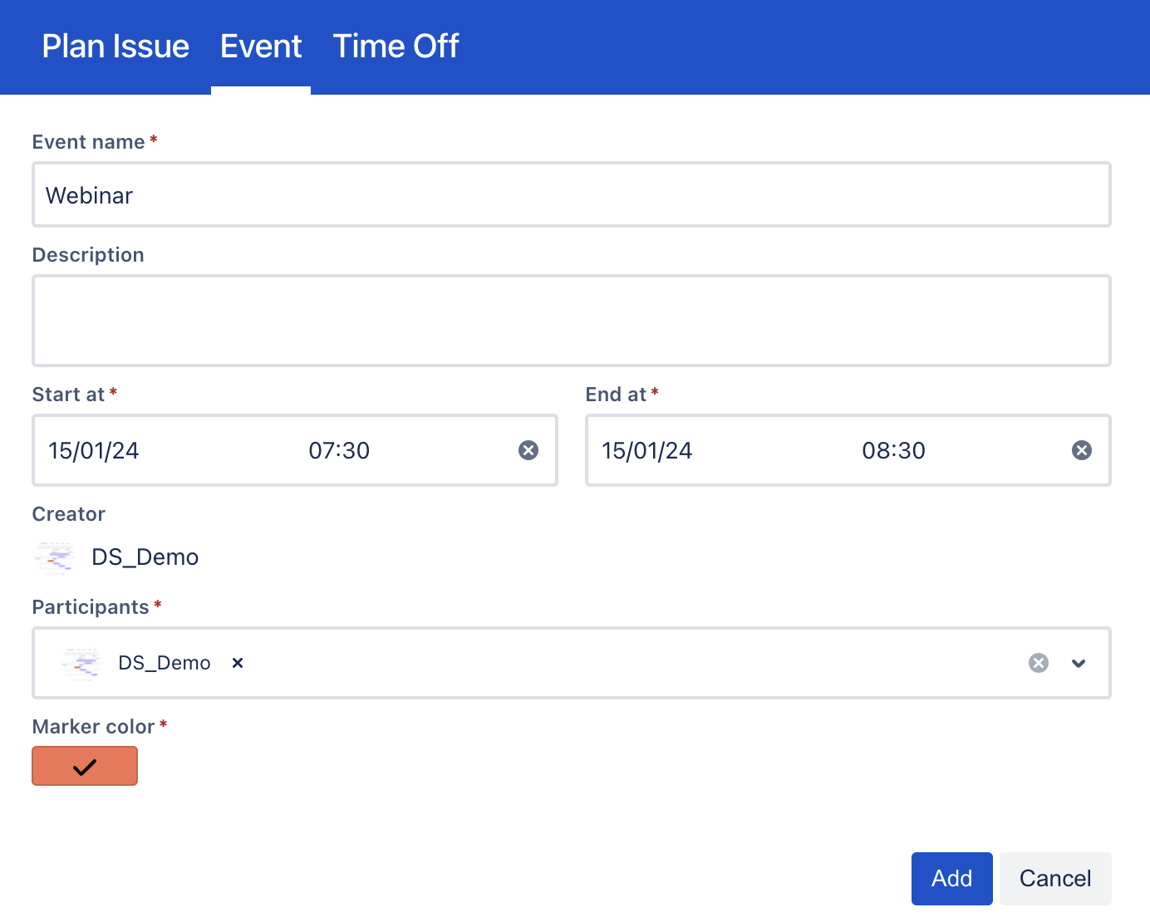Remove the DS_Demo participant chip

click(x=238, y=663)
